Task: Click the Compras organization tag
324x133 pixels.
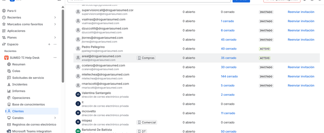Action: (x=146, y=58)
